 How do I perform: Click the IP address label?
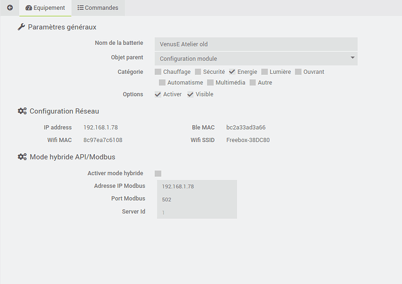[x=58, y=127]
